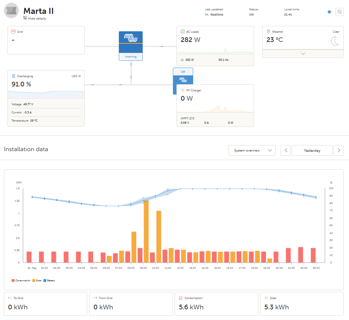Click the 0 kWh To Grid value
The width and height of the screenshot is (349, 320).
[18, 307]
